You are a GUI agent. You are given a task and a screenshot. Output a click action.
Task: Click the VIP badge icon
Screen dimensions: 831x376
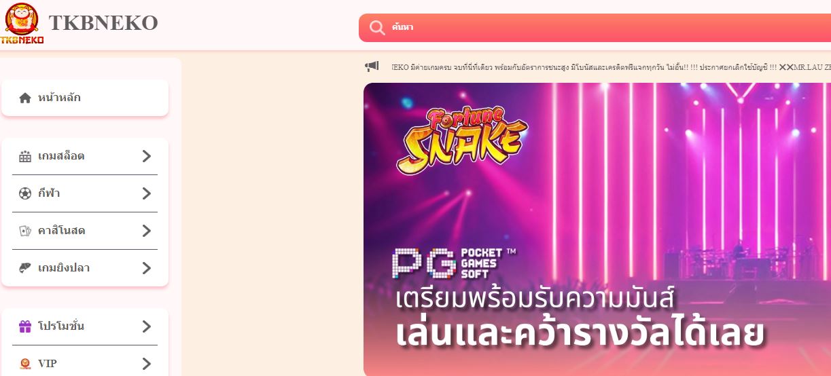(25, 364)
